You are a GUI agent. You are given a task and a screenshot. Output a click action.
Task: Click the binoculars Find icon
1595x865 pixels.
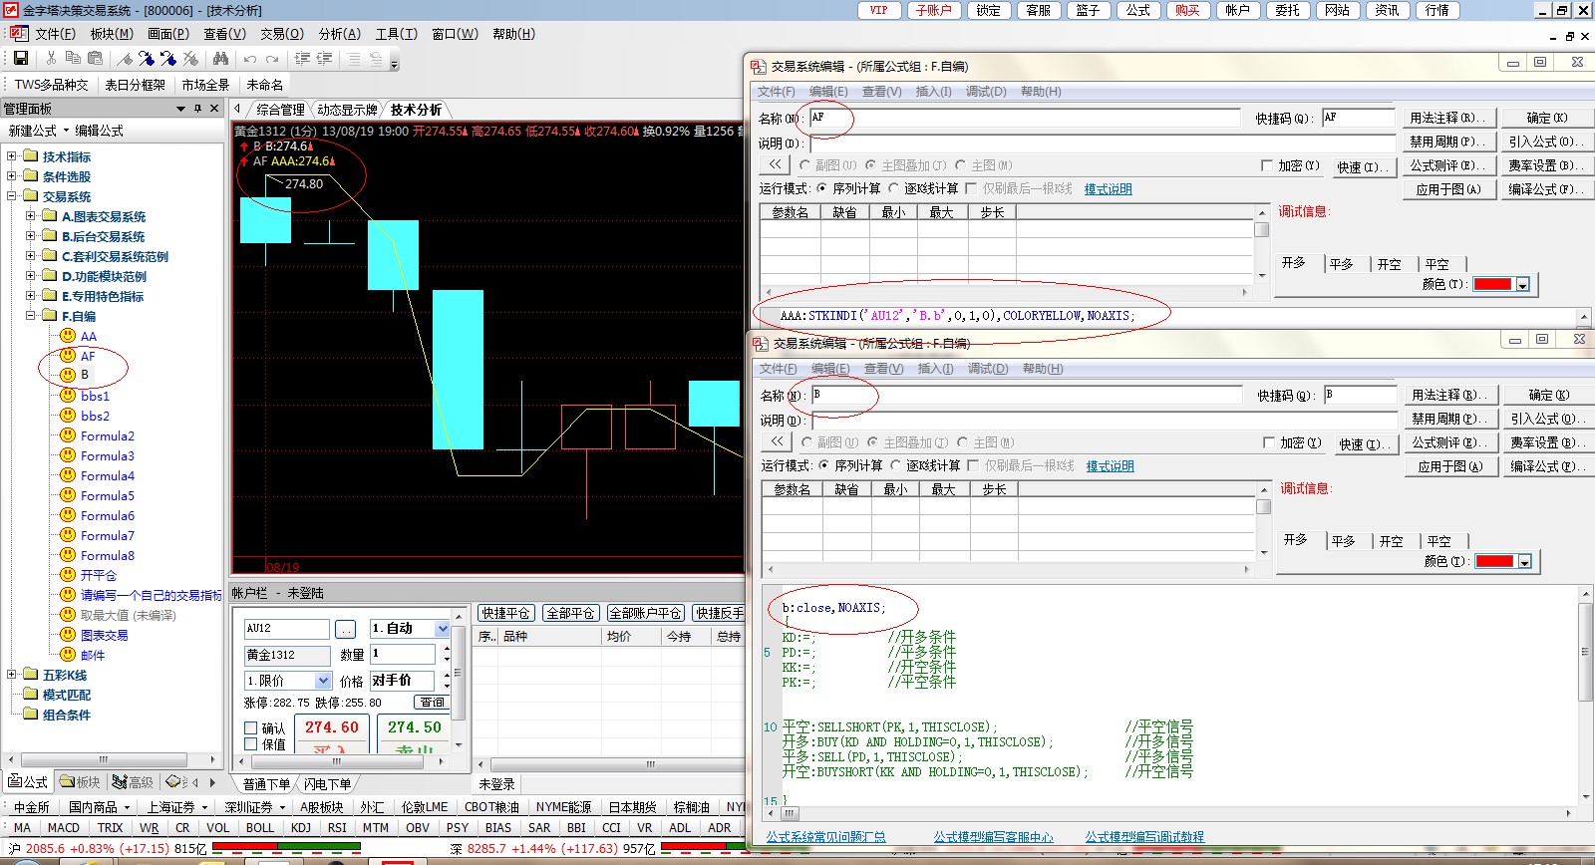point(220,59)
